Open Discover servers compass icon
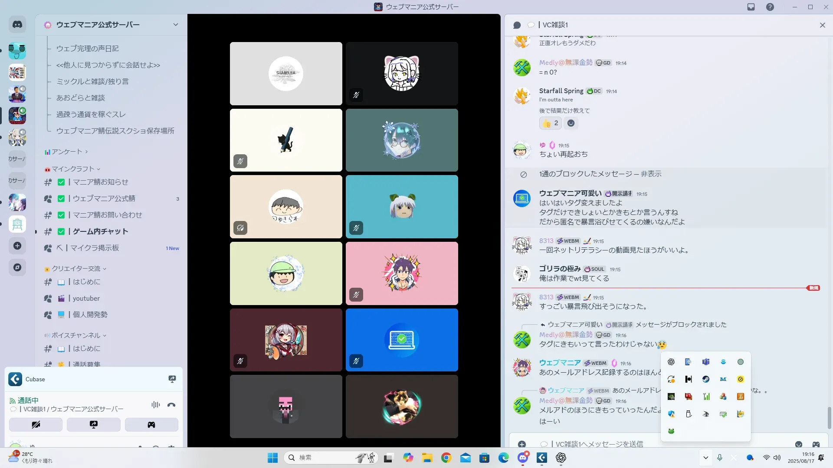 click(17, 267)
